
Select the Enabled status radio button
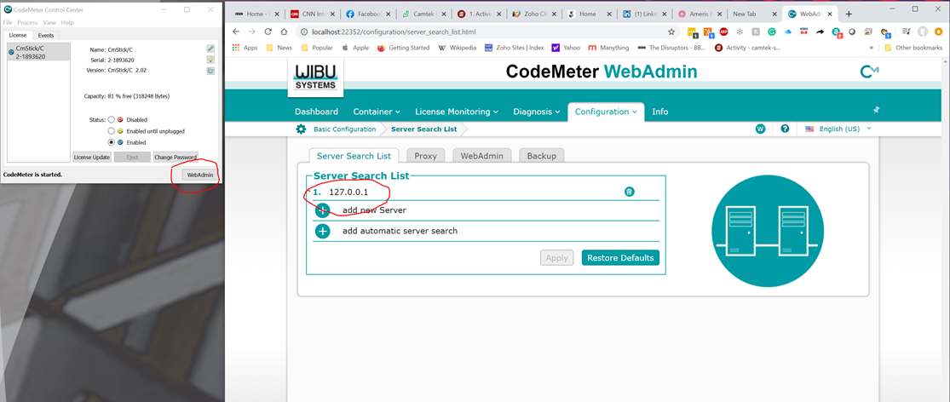pos(111,142)
